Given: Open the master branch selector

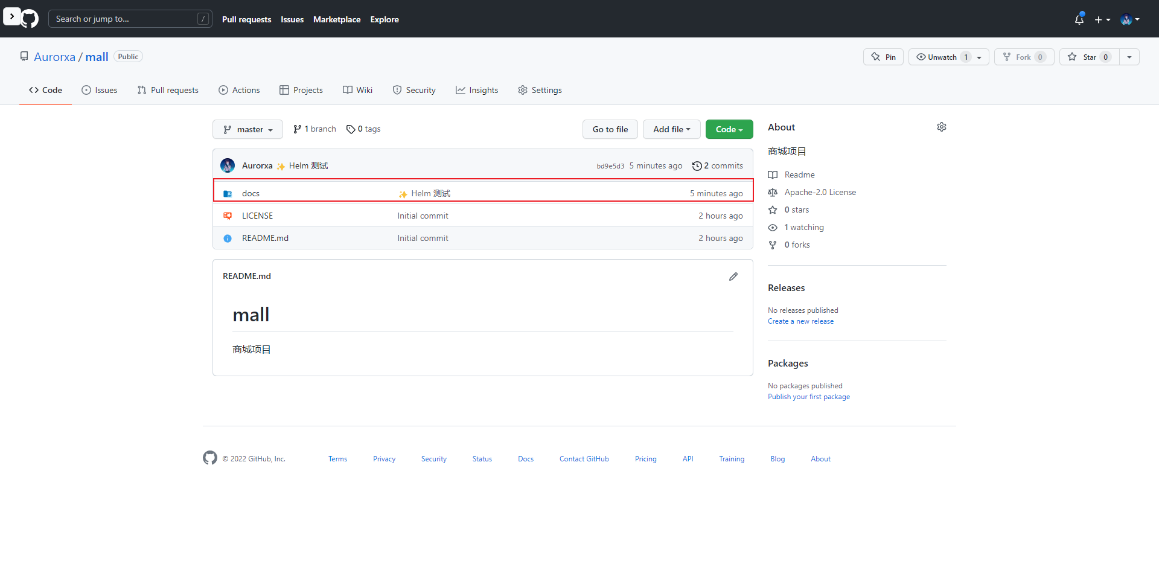Looking at the screenshot, I should tap(247, 129).
